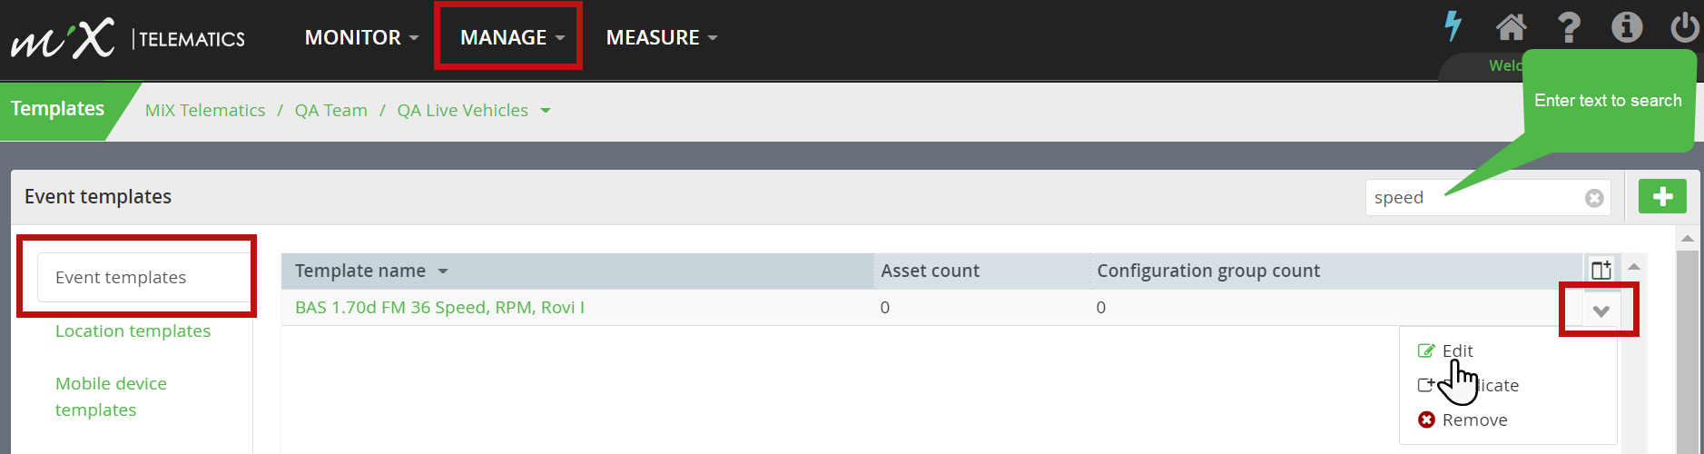Add a new template with green plus
The width and height of the screenshot is (1704, 454).
tap(1662, 196)
